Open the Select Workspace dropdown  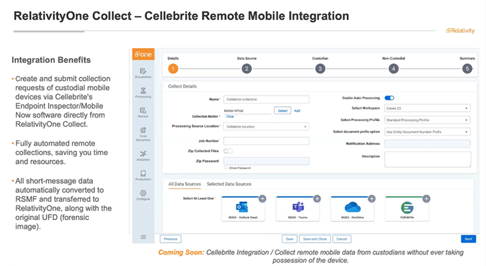tap(427, 108)
